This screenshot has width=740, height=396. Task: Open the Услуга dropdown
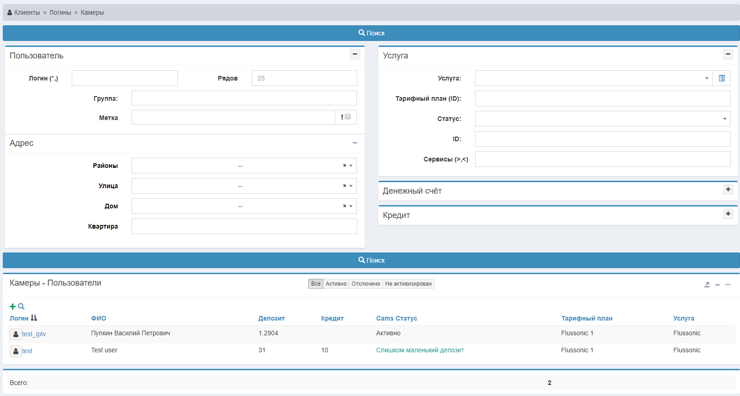[x=593, y=78]
